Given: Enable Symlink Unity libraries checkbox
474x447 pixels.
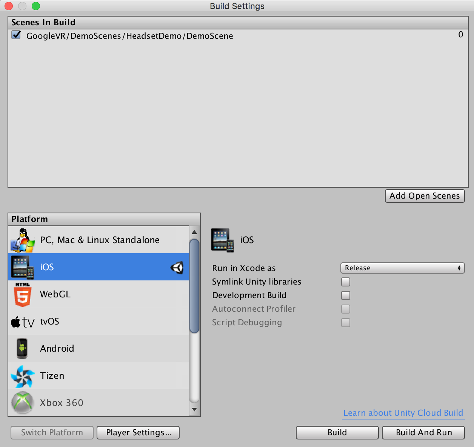Looking at the screenshot, I should click(346, 282).
